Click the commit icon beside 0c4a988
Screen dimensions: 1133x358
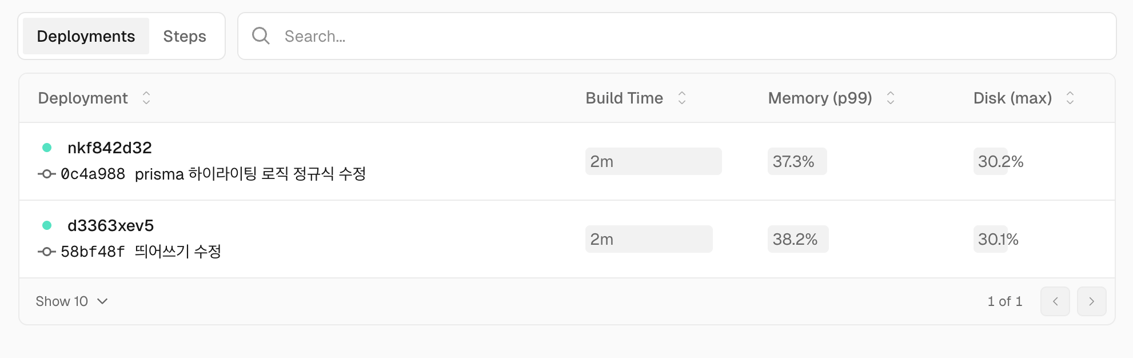pyautogui.click(x=46, y=174)
